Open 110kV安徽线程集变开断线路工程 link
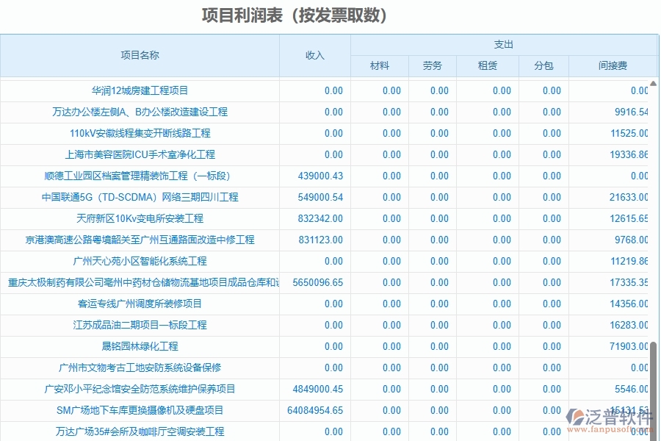 point(140,133)
